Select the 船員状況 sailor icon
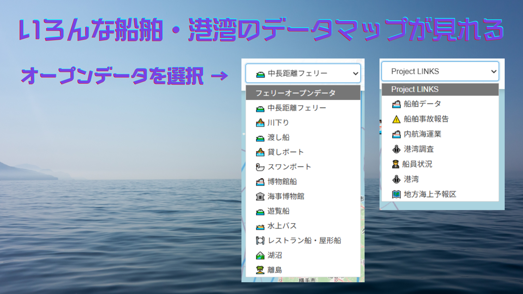The width and height of the screenshot is (523, 294). pos(396,164)
